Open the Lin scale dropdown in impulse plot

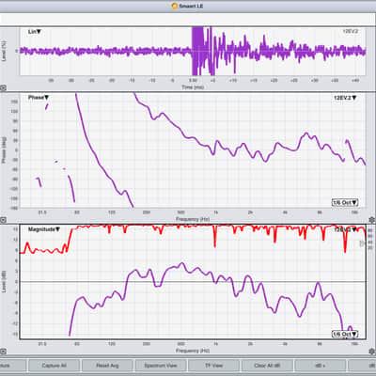(35, 32)
